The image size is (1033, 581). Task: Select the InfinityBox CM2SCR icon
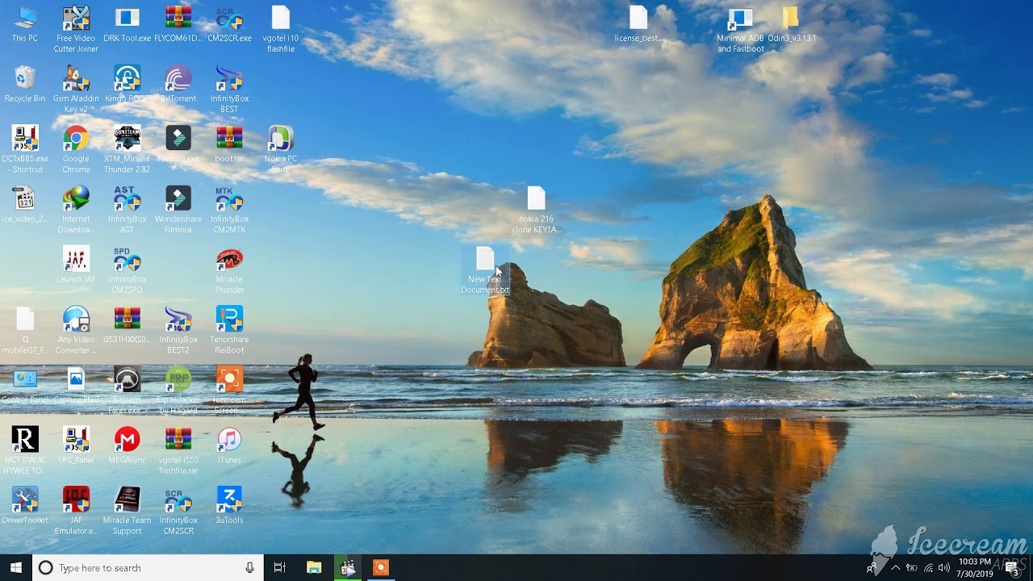(178, 511)
